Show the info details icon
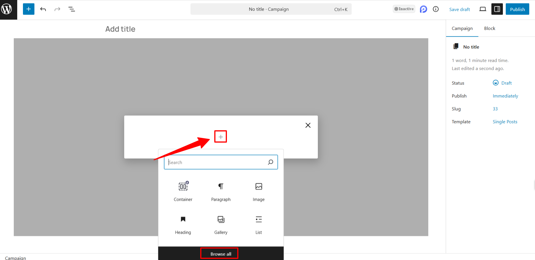Viewport: 535px width, 260px height. point(436,9)
